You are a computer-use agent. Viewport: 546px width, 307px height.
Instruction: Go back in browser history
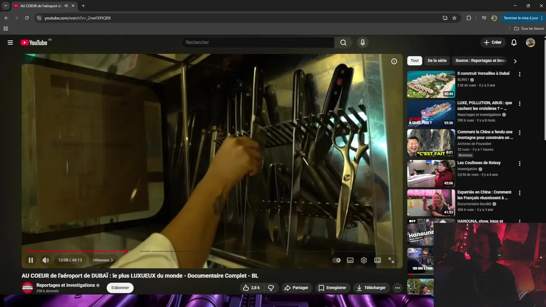click(6, 18)
